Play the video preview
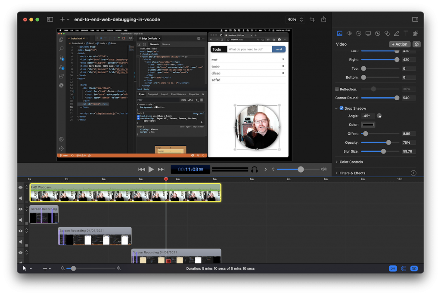The image size is (441, 296). (x=151, y=170)
